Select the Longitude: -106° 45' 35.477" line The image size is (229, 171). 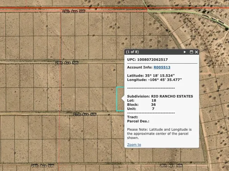154,80
